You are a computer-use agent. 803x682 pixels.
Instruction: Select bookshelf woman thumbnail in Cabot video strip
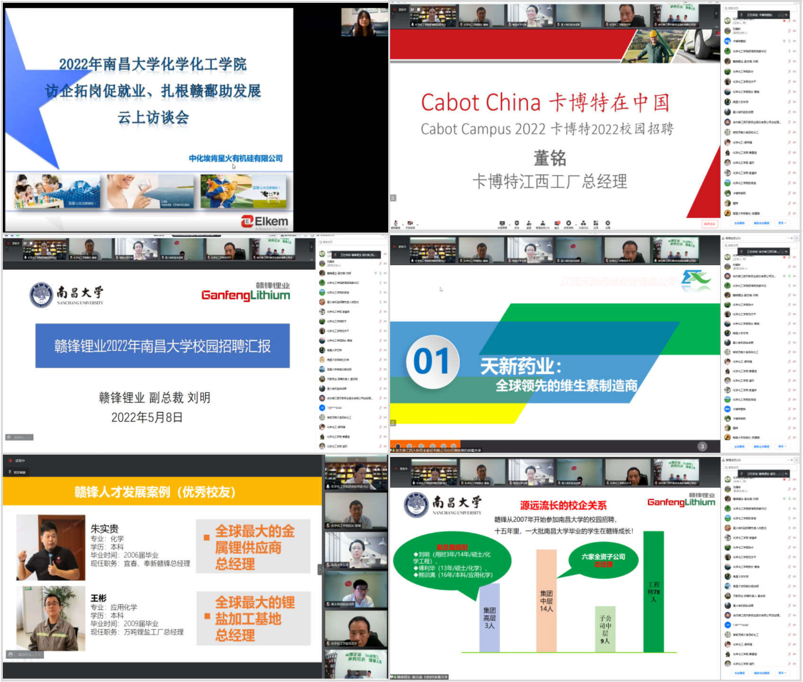tap(434, 16)
